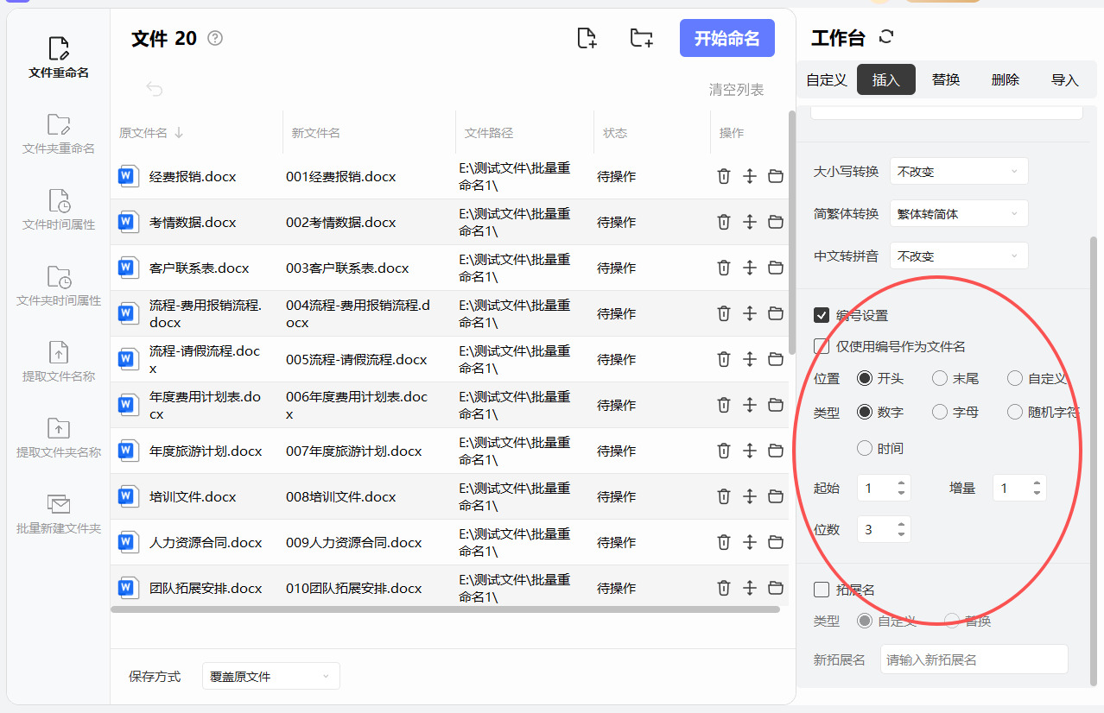The height and width of the screenshot is (713, 1104).
Task: Select 末尾 position radio button
Action: [x=940, y=378]
